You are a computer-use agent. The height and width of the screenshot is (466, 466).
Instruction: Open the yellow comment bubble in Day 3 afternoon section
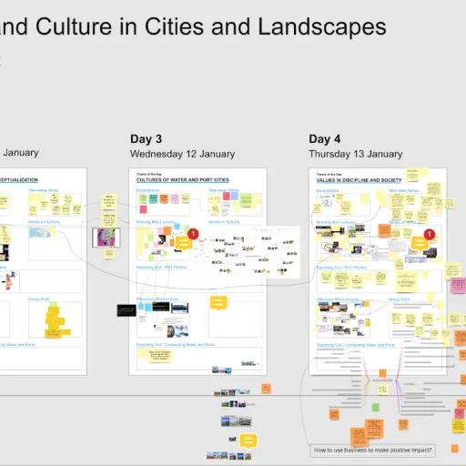(x=218, y=303)
